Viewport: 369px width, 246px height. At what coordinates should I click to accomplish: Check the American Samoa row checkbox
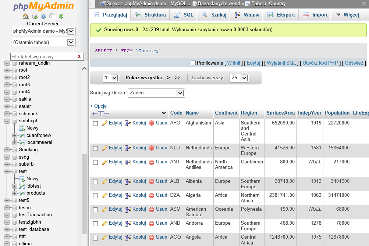coord(95,210)
